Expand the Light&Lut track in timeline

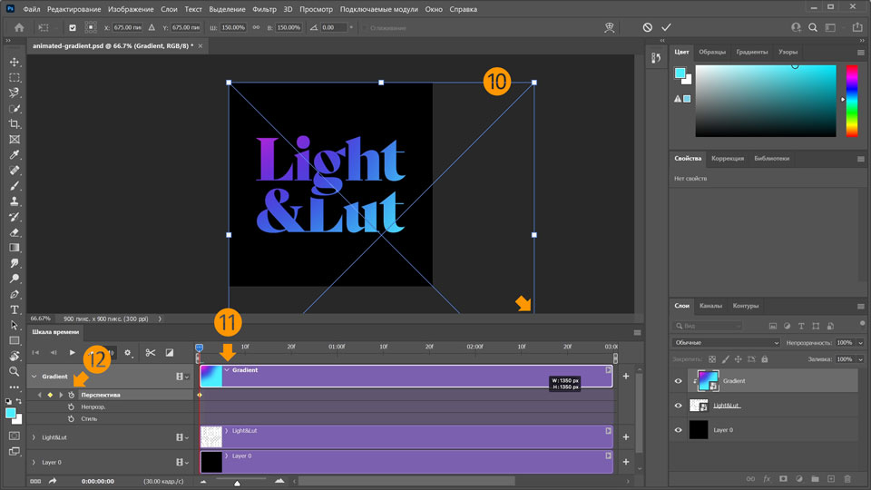(x=34, y=437)
